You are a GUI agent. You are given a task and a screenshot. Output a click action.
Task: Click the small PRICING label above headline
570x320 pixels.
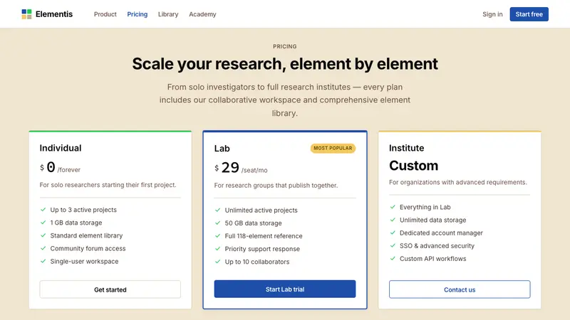point(284,46)
